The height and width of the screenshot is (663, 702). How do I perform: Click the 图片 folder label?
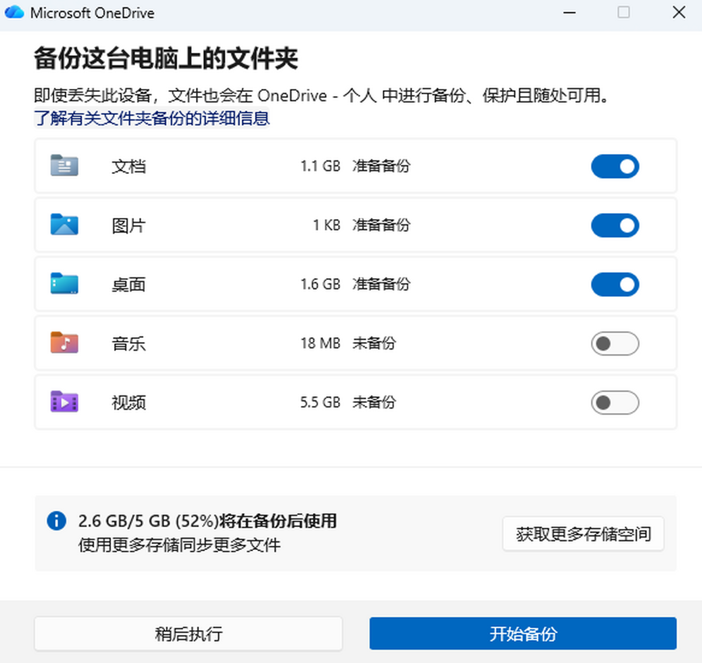click(129, 225)
